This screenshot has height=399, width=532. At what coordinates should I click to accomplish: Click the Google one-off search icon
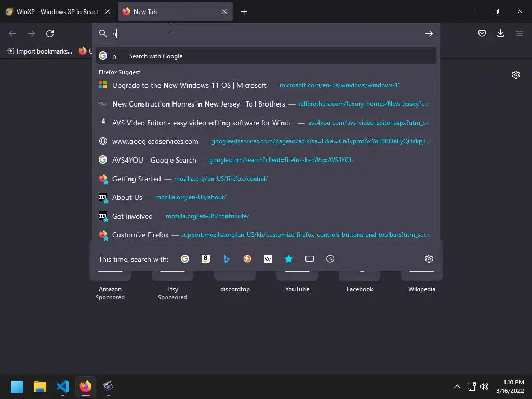185,259
